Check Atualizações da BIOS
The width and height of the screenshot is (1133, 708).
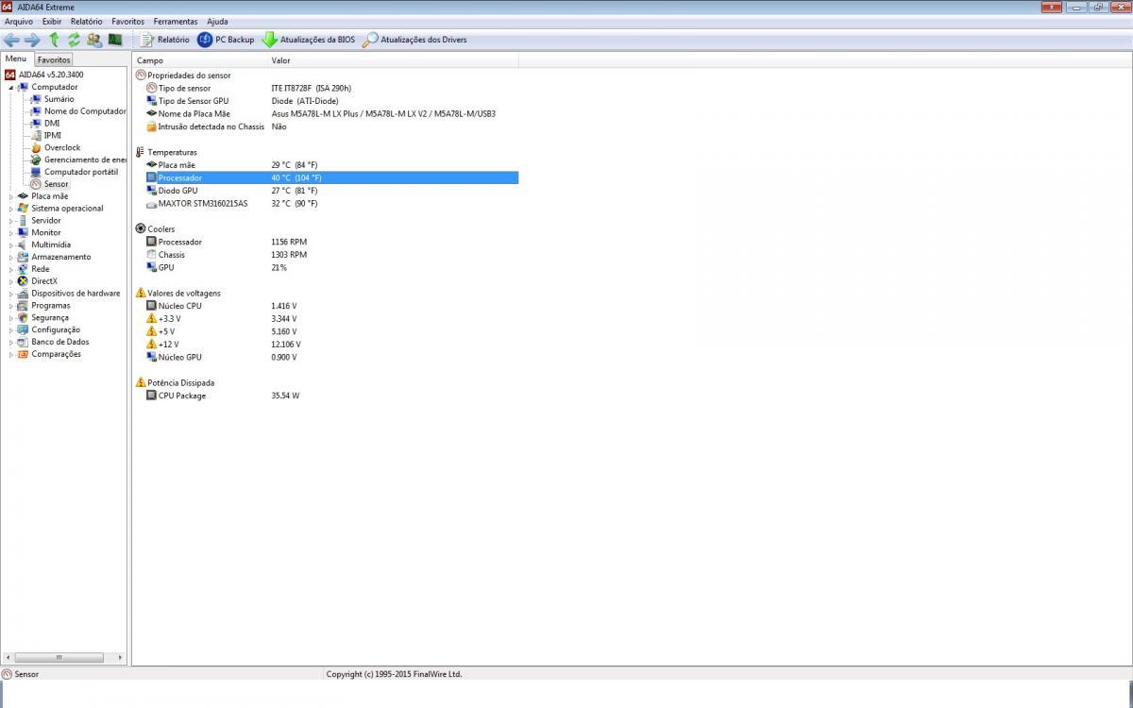click(x=309, y=40)
